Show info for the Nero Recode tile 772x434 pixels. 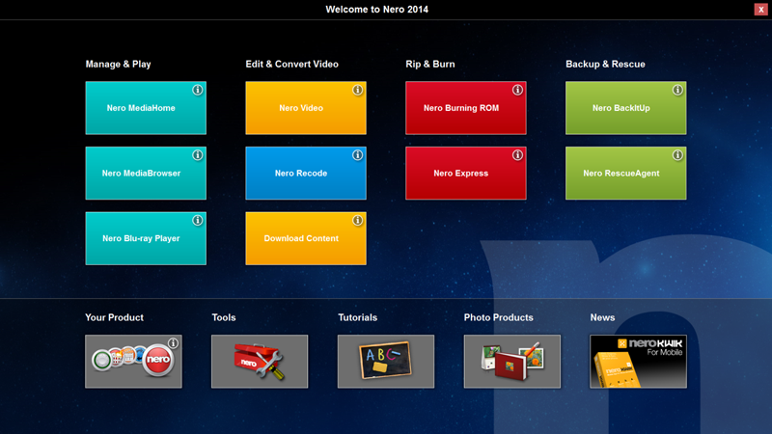click(357, 155)
